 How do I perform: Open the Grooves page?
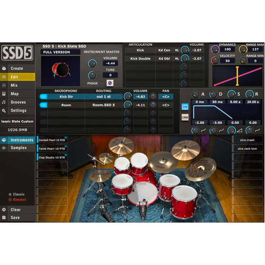click(x=17, y=102)
